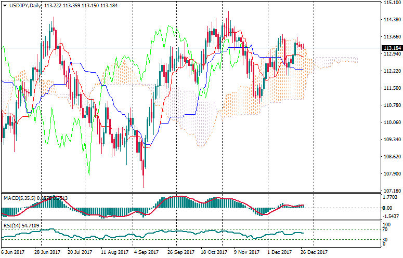Click the RSI 30 level label

[385, 239]
